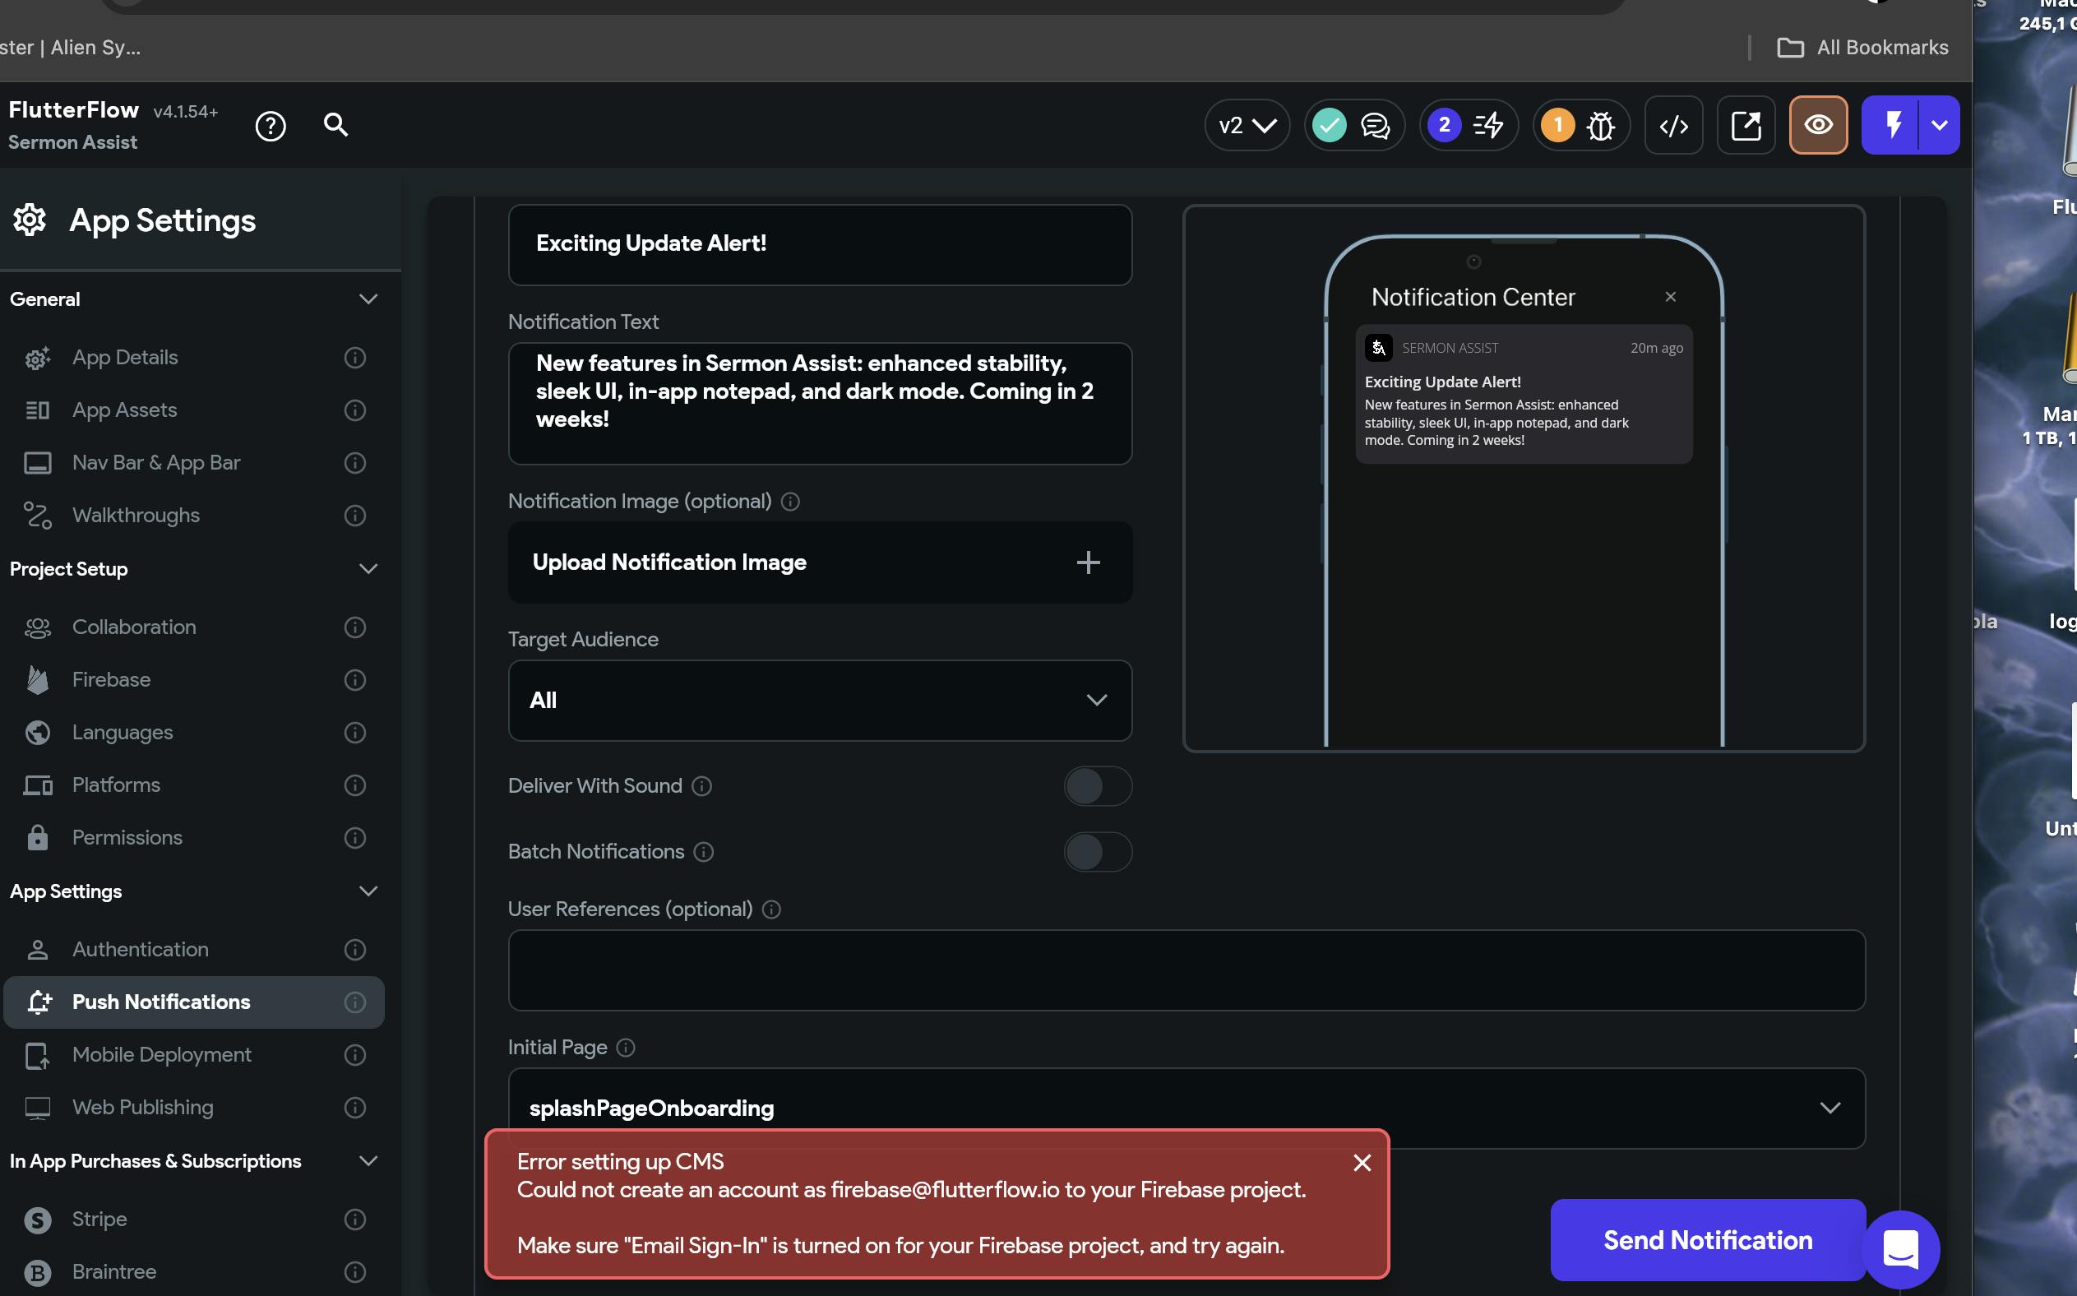Screen dimensions: 2077x1296
Task: Open the v2 version dropdown
Action: tap(1247, 126)
